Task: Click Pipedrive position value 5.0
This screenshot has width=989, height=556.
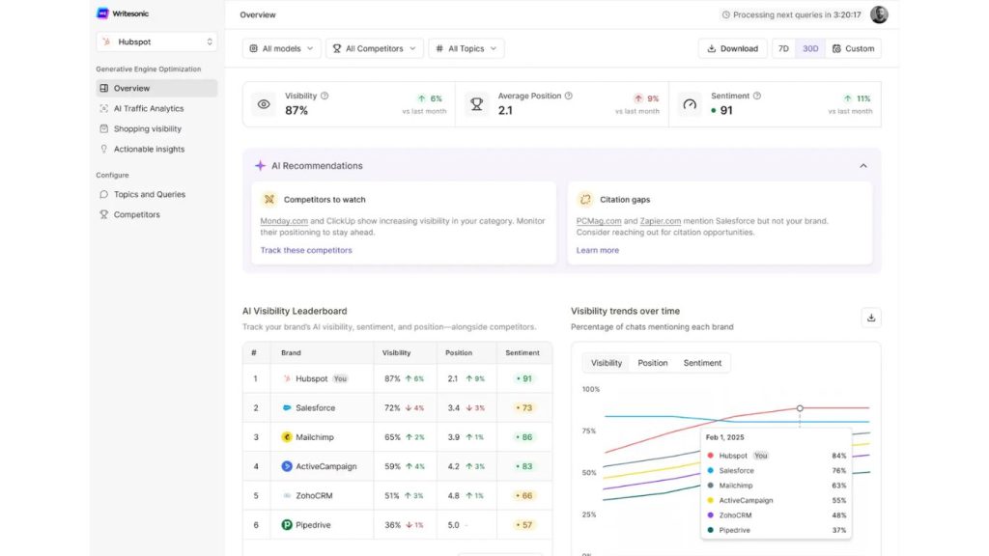Action: [454, 524]
